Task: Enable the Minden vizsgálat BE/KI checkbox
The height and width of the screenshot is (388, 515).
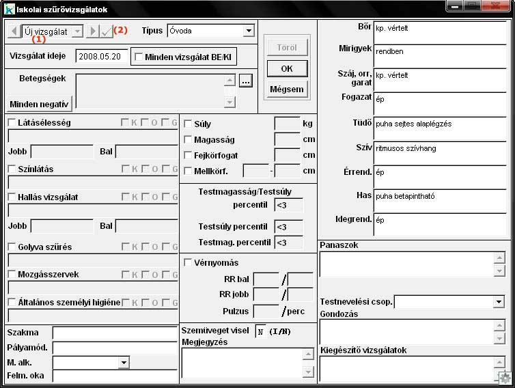Action: click(139, 57)
